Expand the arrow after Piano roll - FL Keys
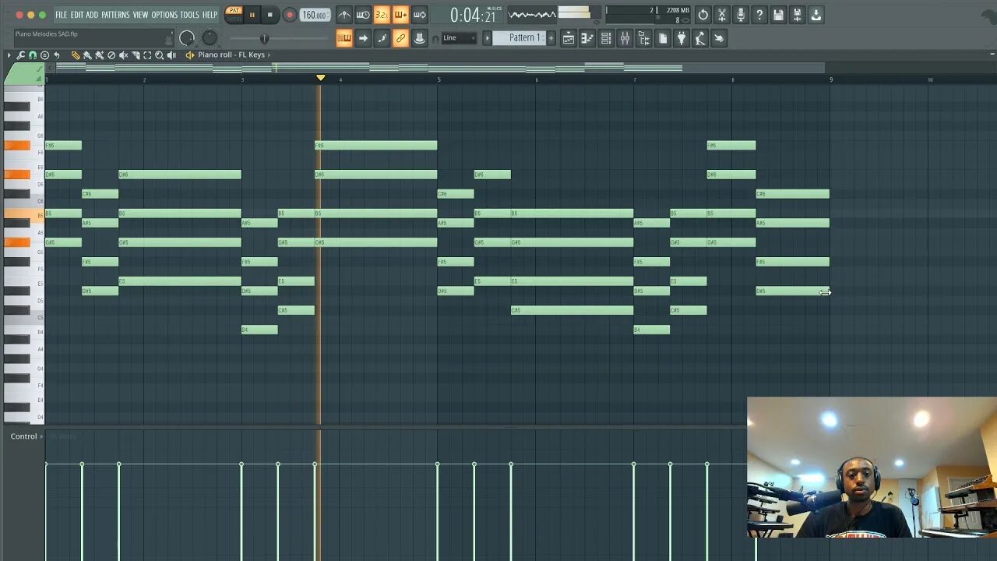This screenshot has width=997, height=561. pyautogui.click(x=270, y=55)
